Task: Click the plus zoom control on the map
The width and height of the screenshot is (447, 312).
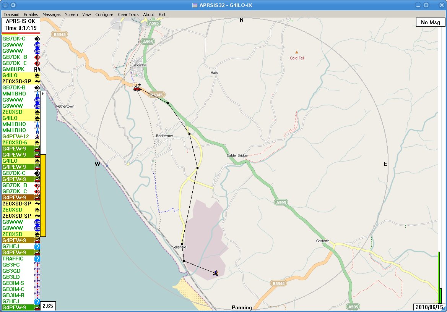Action: point(43,93)
